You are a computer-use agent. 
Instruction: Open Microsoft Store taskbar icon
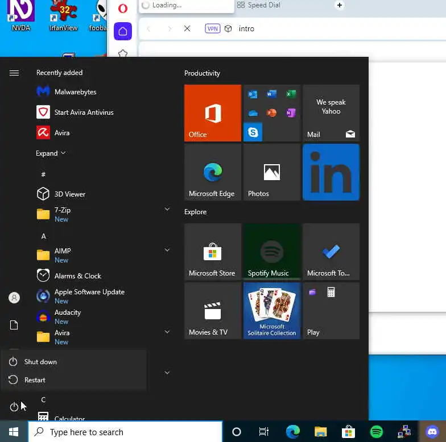[348, 432]
